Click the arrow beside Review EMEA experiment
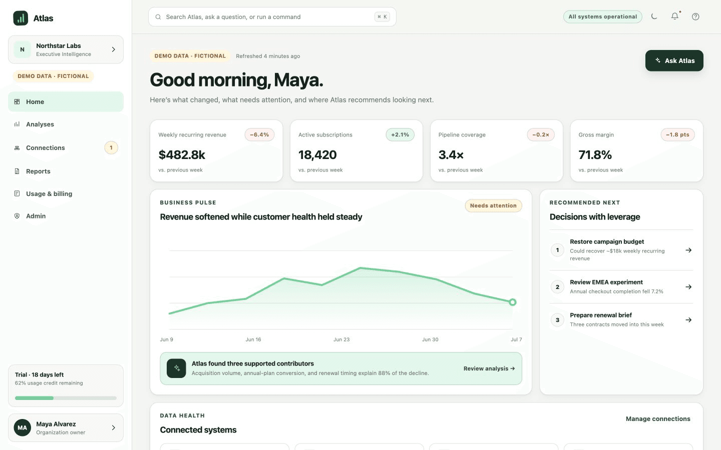 [688, 287]
